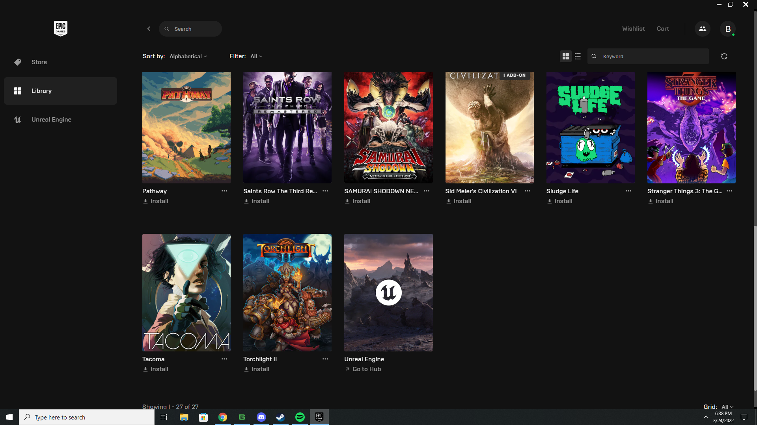Toggle Tacoma game options menu

(x=224, y=358)
